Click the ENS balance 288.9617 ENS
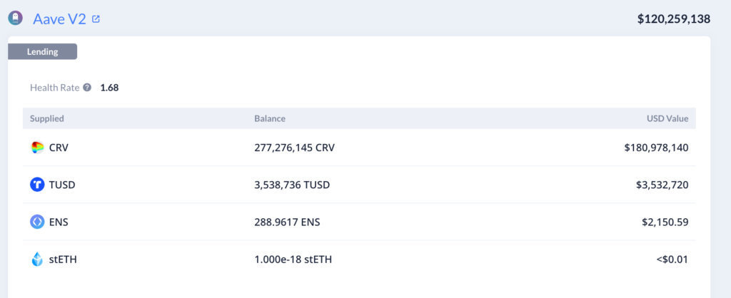Viewport: 731px width, 298px height. [x=287, y=222]
